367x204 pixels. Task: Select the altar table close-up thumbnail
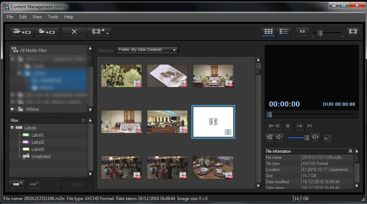click(121, 122)
